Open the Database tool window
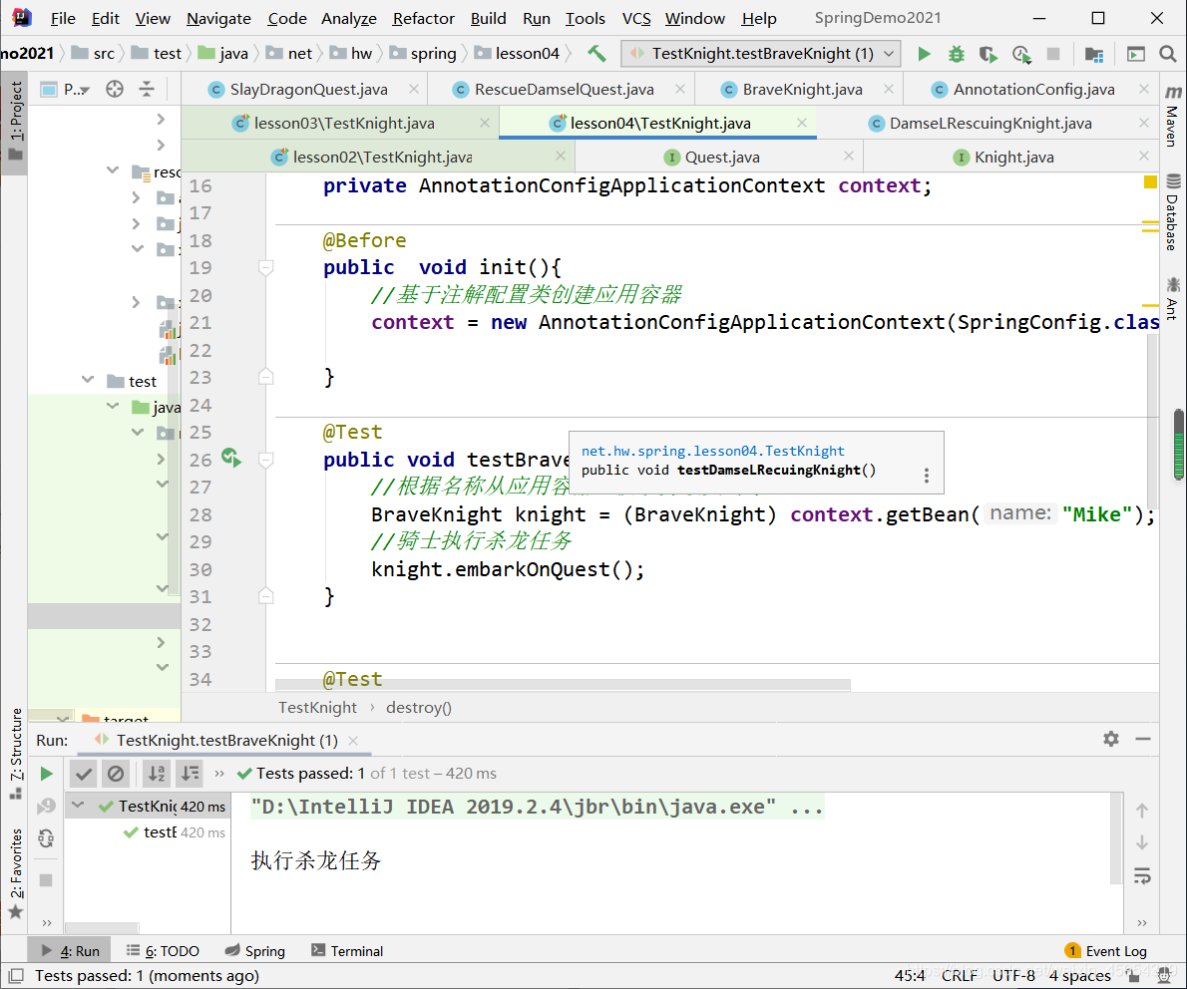1187x989 pixels. tap(1173, 212)
